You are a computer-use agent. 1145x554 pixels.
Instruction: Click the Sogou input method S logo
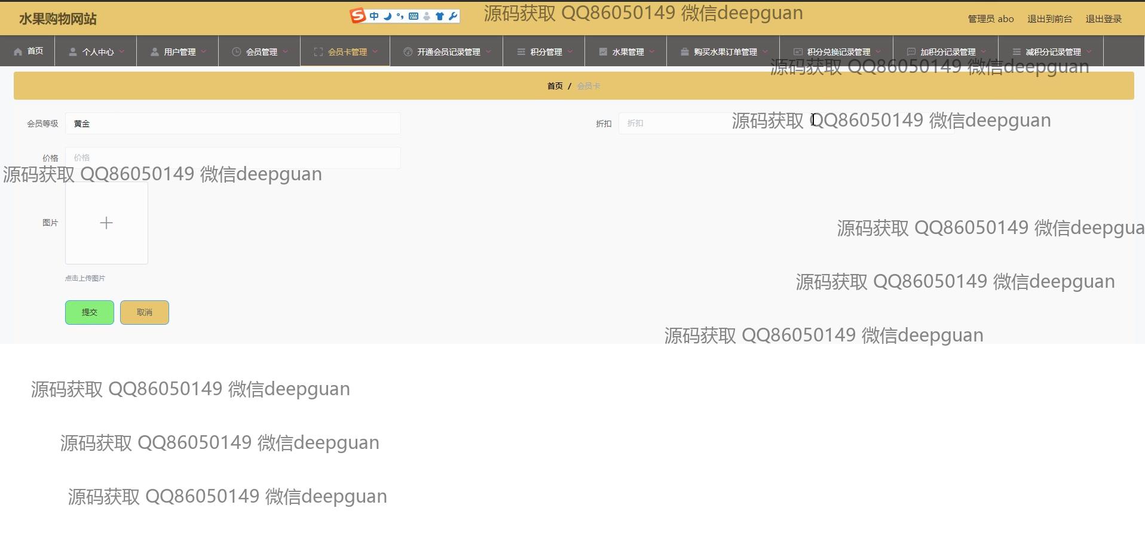coord(357,16)
